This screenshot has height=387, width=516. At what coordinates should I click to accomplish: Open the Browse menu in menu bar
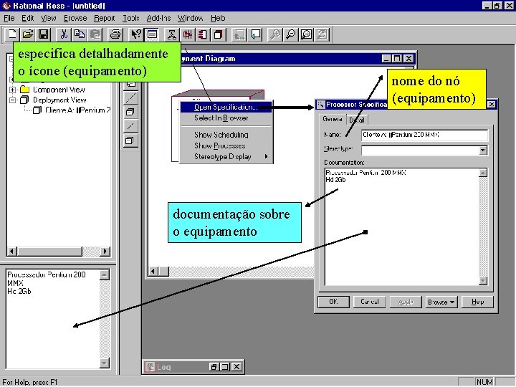coord(75,18)
